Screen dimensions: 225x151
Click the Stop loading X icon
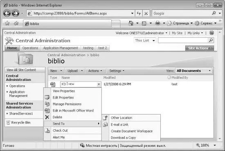point(146,14)
